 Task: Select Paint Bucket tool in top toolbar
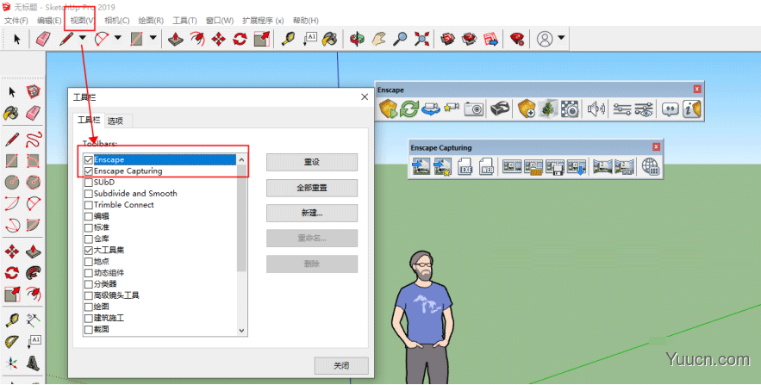[330, 39]
